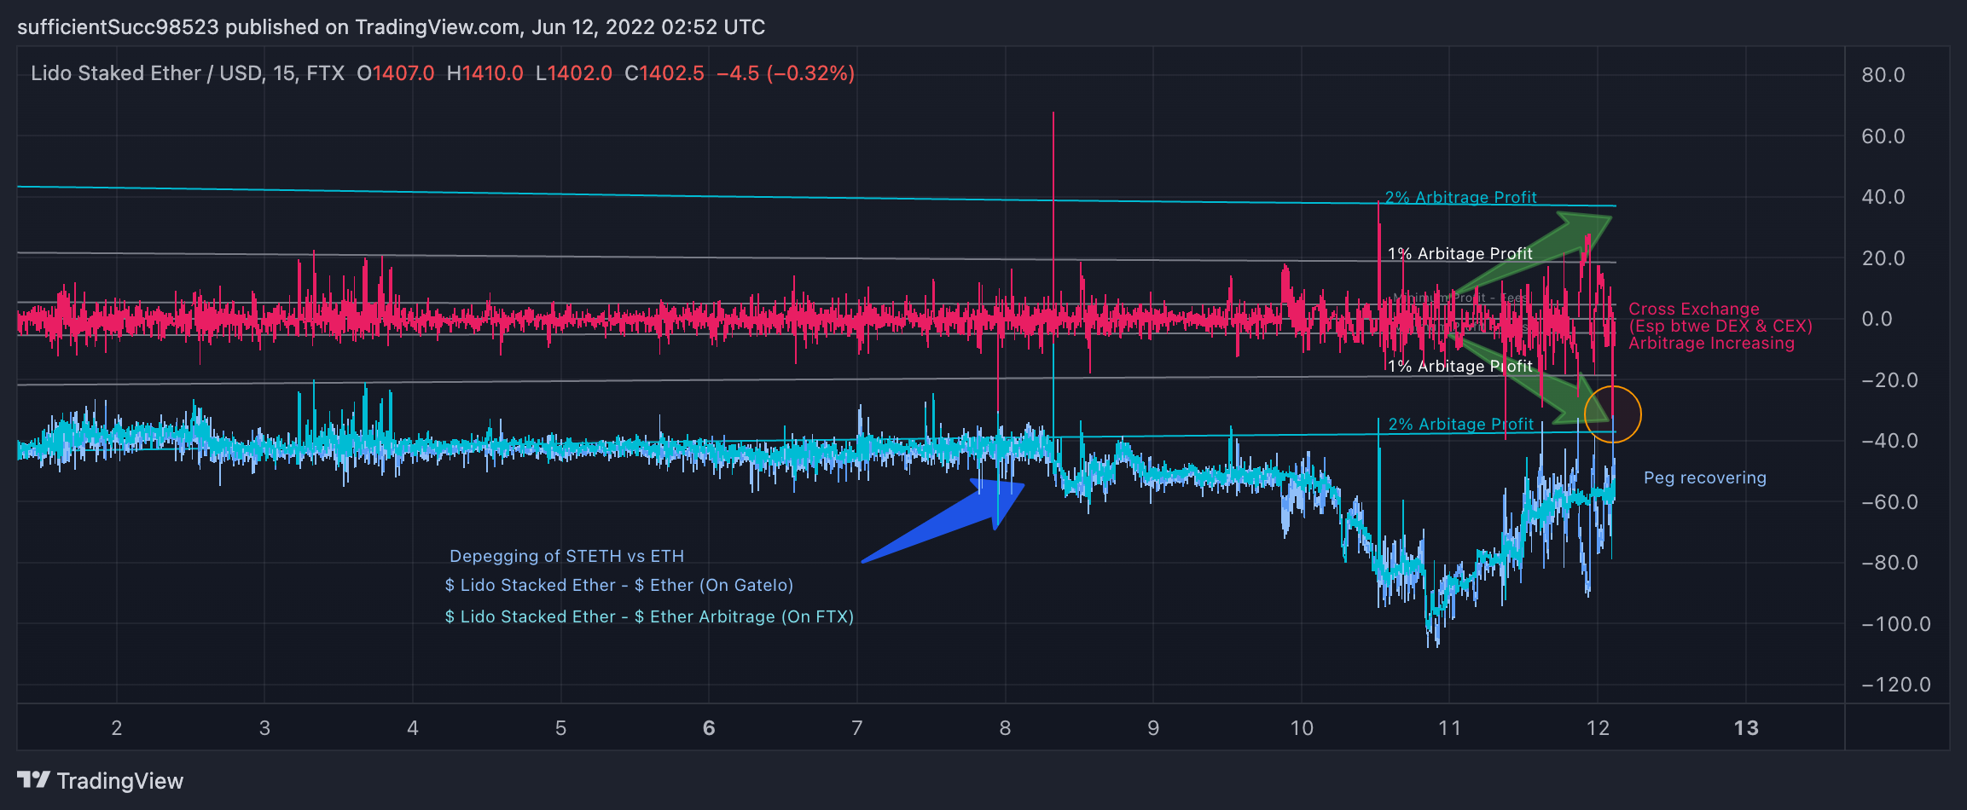Click the TradingView logo at the bottom
Screen dimensions: 1967x810
click(100, 781)
